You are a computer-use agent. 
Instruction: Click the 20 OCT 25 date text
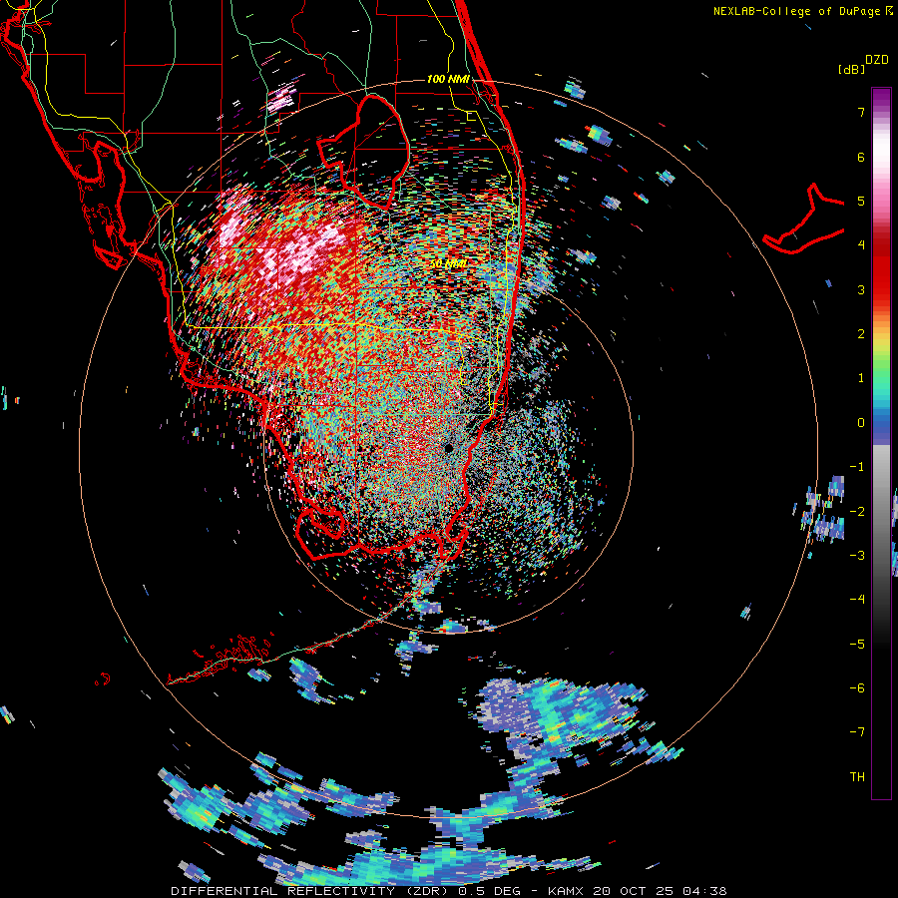pos(633,891)
